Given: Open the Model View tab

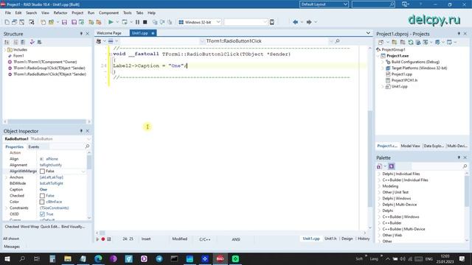Looking at the screenshot, I should coord(410,146).
